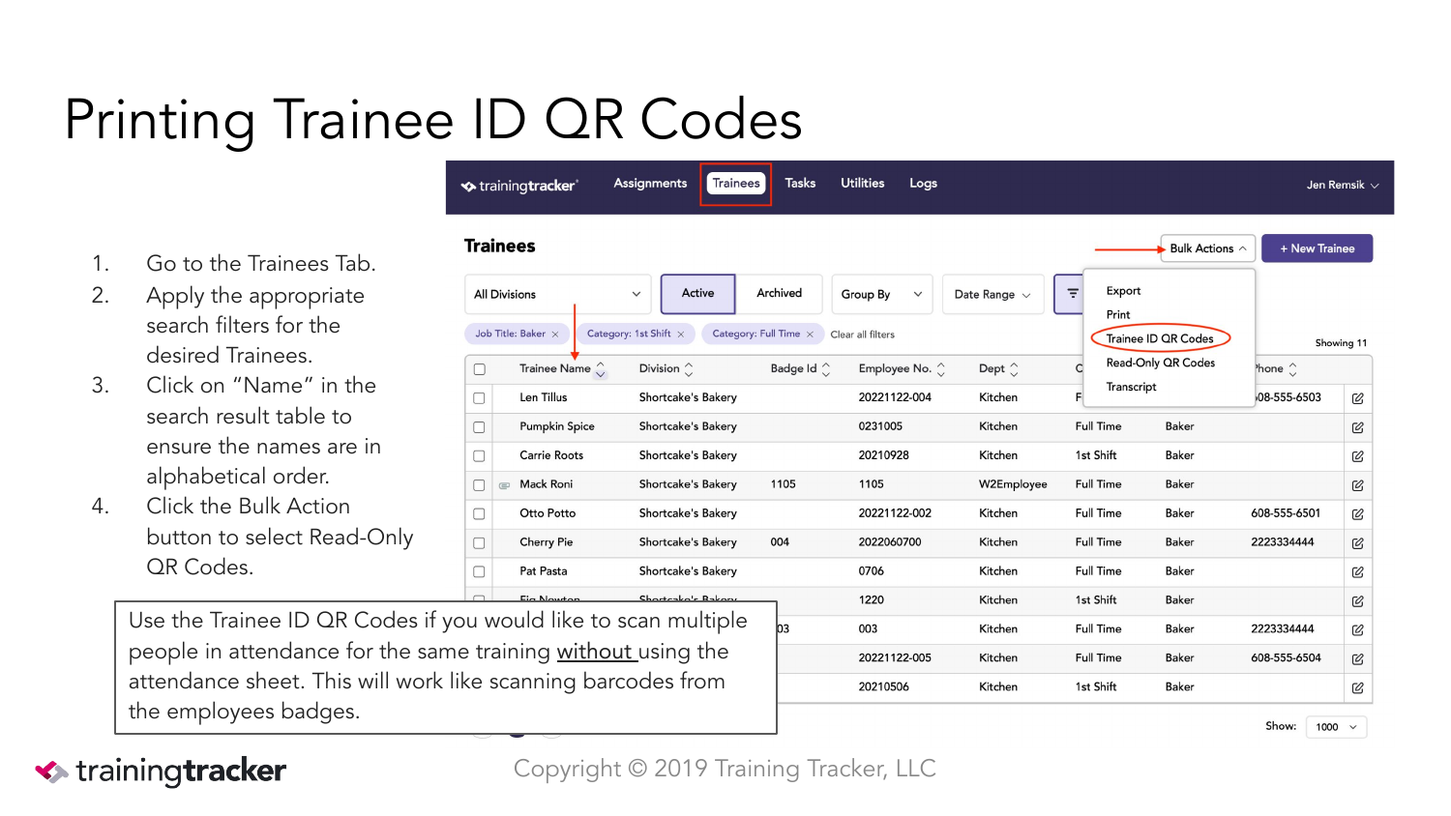Click the W2Employee department cell
This screenshot has height=816, width=1451.
click(x=1013, y=484)
